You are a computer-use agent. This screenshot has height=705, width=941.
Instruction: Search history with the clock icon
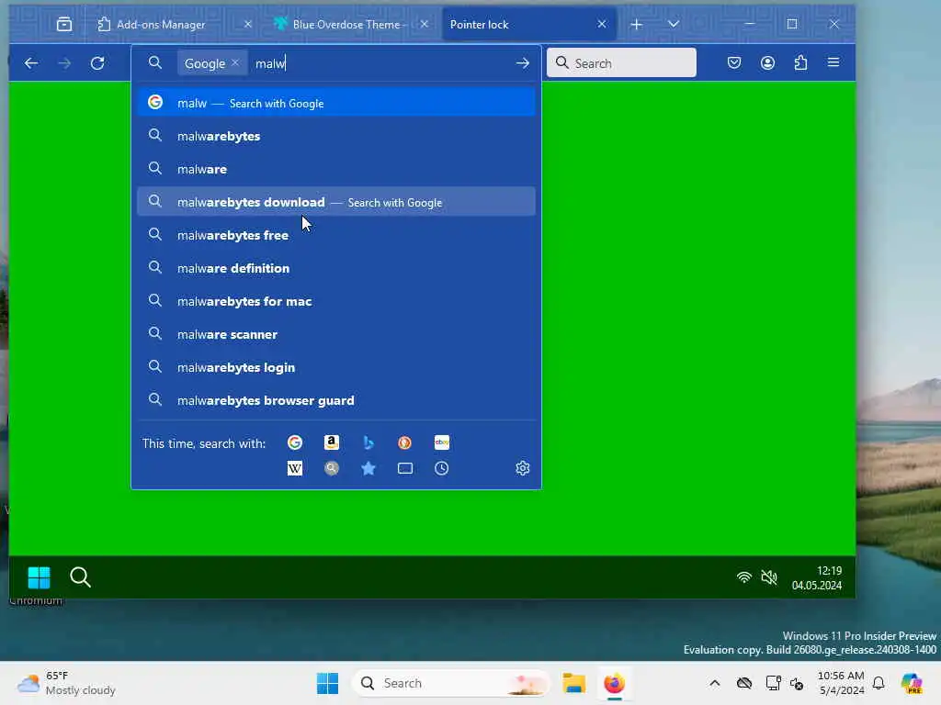coord(442,468)
